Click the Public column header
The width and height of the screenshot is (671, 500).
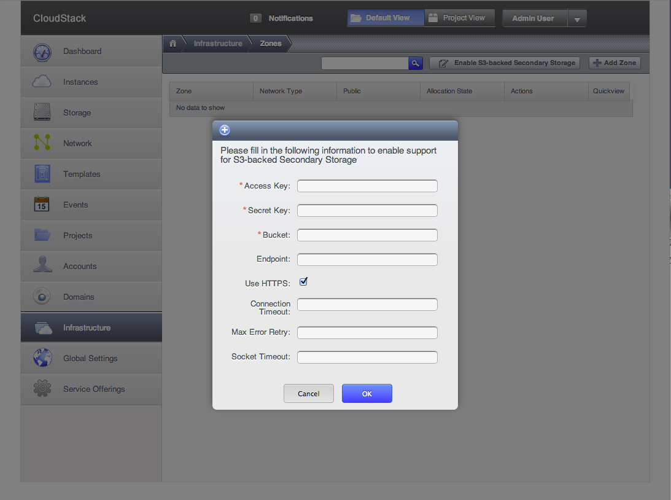378,91
